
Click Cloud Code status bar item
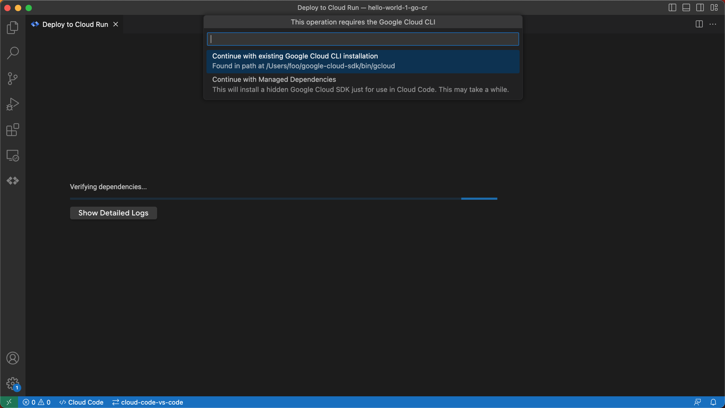81,402
